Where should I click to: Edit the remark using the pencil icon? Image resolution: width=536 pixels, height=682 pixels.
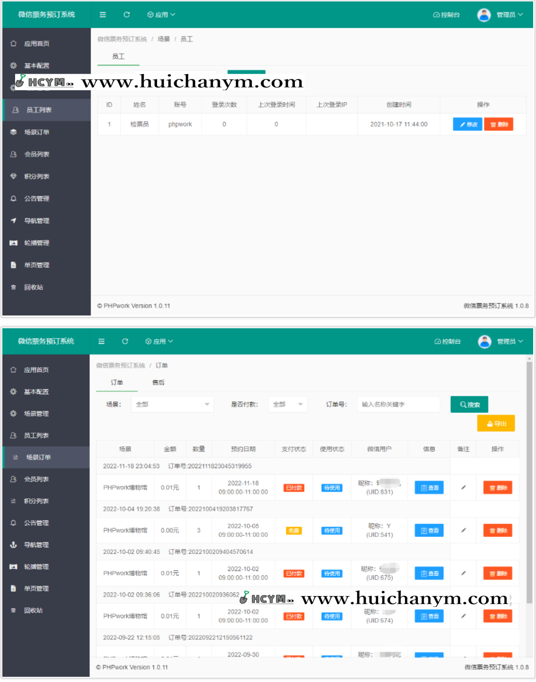click(463, 487)
